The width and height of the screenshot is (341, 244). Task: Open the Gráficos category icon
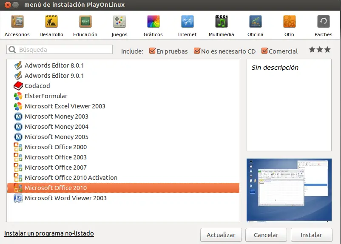[x=153, y=22]
